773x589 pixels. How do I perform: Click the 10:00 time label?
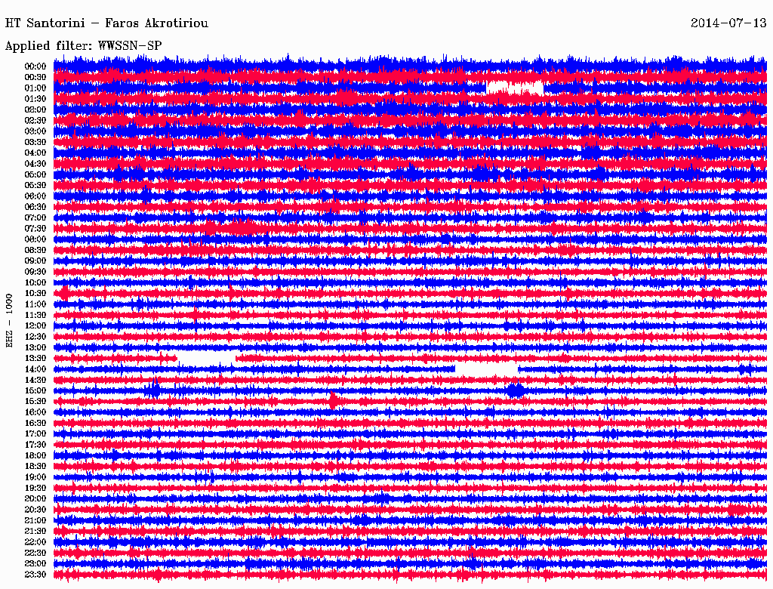(x=35, y=282)
